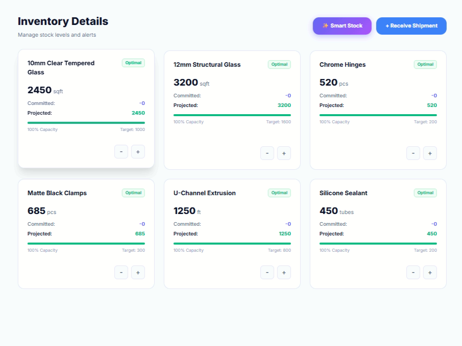Click Optimal badge on Matte Black Clamps
The height and width of the screenshot is (346, 462).
click(x=133, y=193)
